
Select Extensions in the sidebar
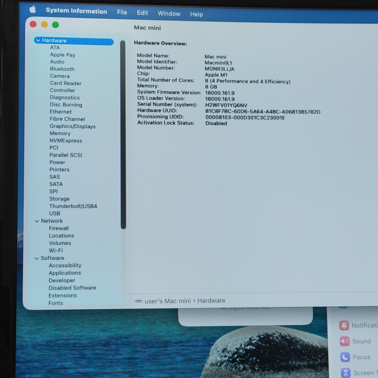[63, 296]
